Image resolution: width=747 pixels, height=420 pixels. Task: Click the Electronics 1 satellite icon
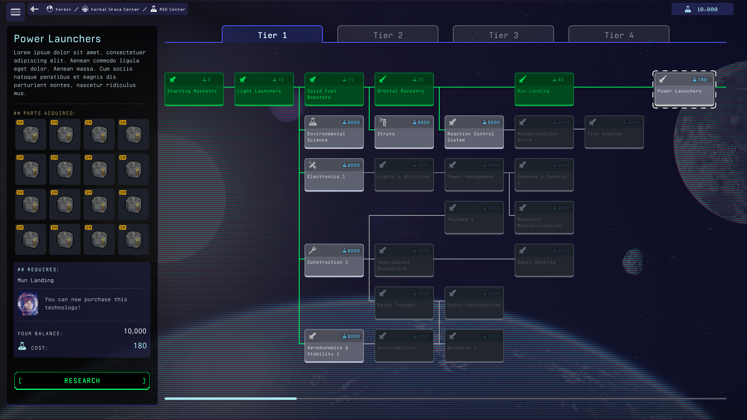click(x=313, y=165)
